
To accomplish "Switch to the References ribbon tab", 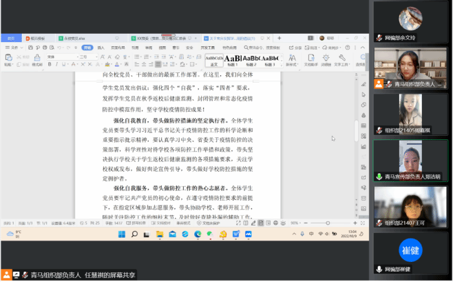I will click(x=135, y=48).
